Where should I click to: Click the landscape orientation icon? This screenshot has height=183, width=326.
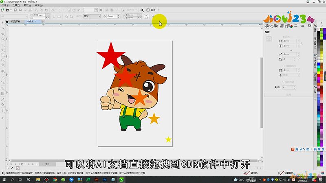(59, 16)
